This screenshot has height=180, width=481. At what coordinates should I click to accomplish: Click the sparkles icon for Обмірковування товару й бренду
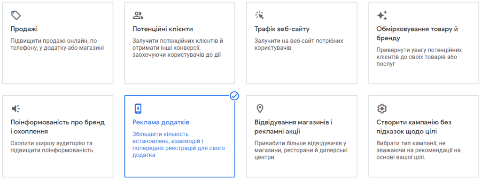(382, 15)
